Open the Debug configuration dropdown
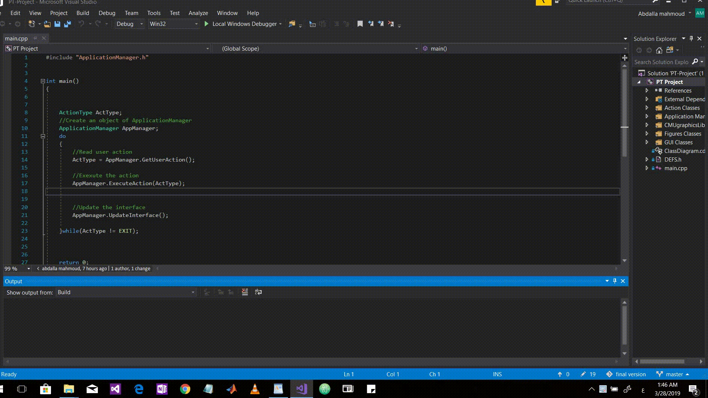 coord(129,24)
